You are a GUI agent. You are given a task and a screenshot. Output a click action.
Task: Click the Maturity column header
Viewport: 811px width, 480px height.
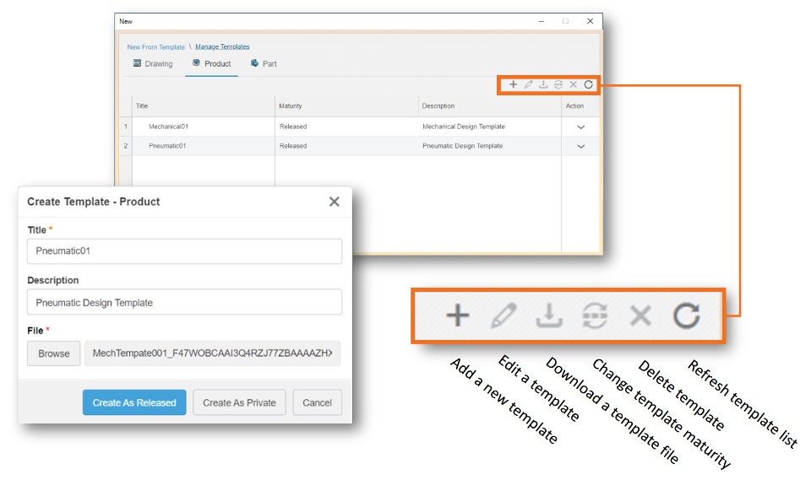pyautogui.click(x=346, y=106)
